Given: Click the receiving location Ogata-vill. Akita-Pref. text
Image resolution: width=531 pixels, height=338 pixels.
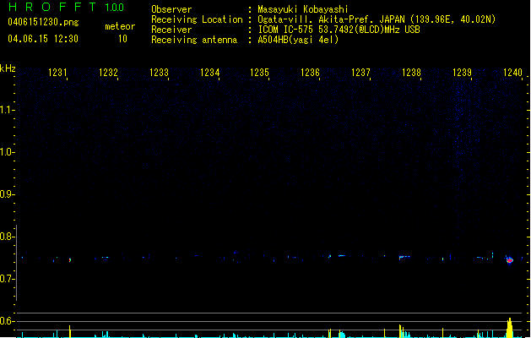Looking at the screenshot, I should [x=377, y=19].
